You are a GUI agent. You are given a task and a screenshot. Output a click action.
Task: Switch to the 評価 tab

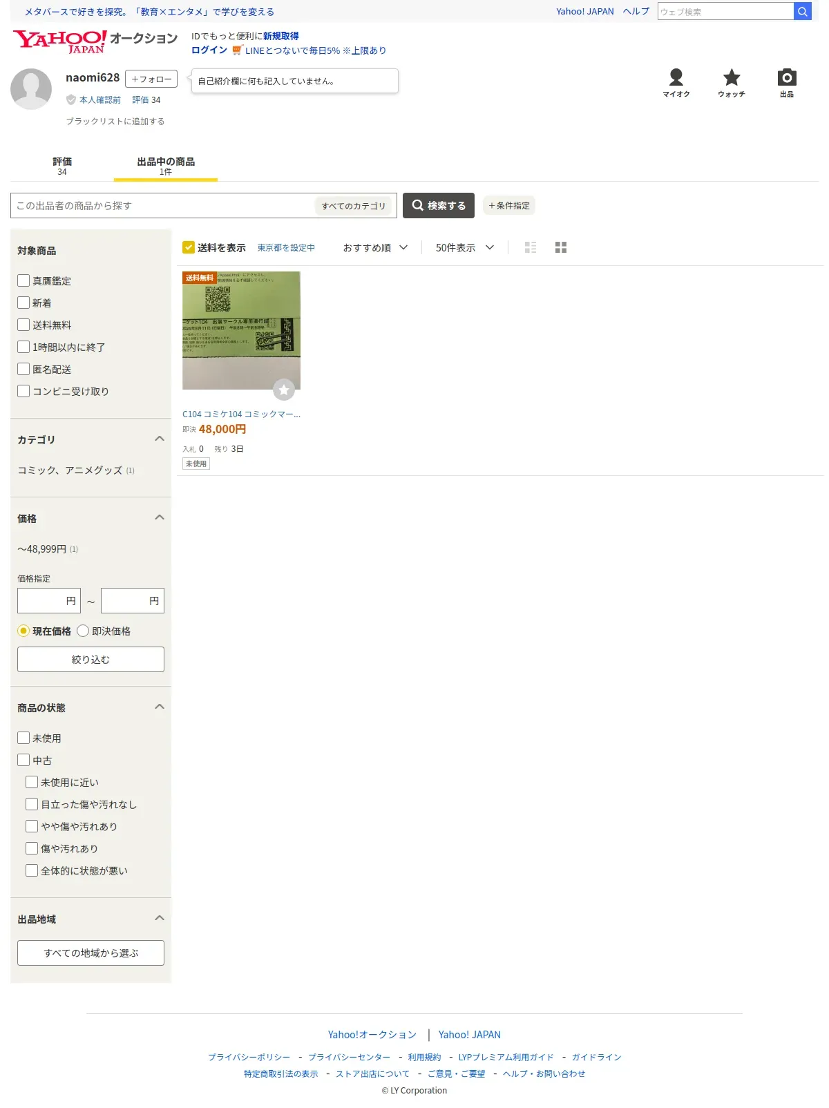point(62,166)
